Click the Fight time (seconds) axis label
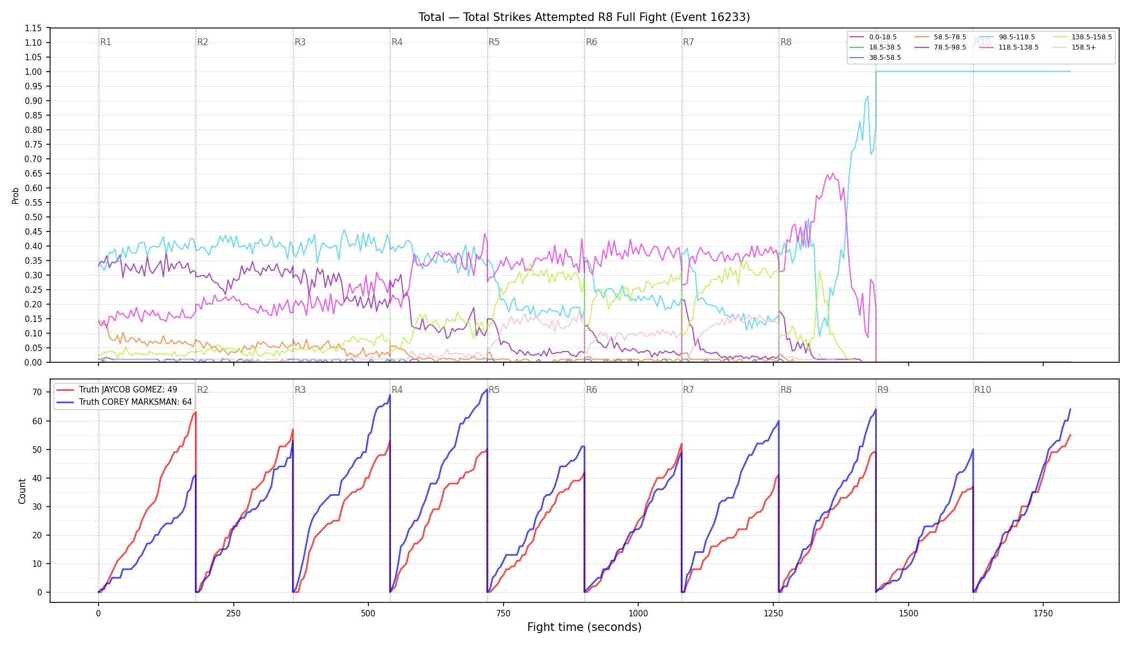1131x646 pixels. (x=584, y=627)
